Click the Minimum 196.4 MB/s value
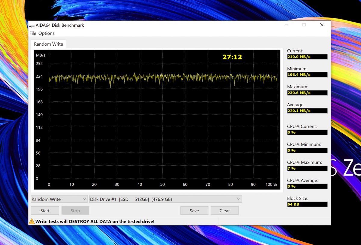Image resolution: width=361 pixels, height=245 pixels. pyautogui.click(x=307, y=75)
